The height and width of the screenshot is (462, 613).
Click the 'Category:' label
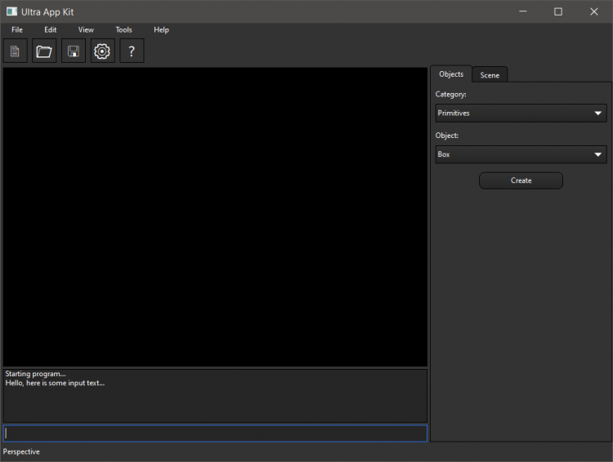[450, 95]
